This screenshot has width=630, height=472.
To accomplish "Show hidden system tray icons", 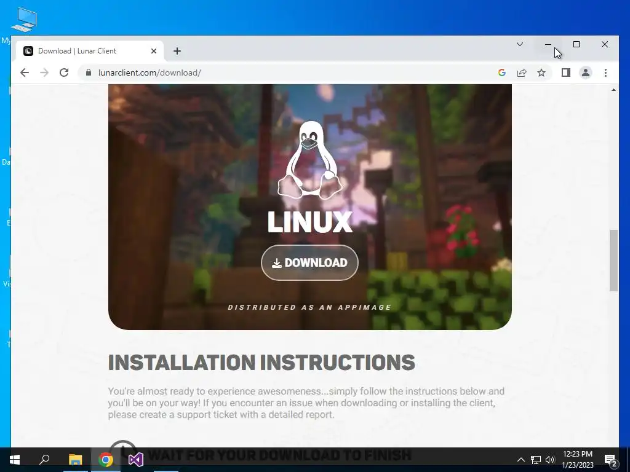I will click(x=520, y=460).
